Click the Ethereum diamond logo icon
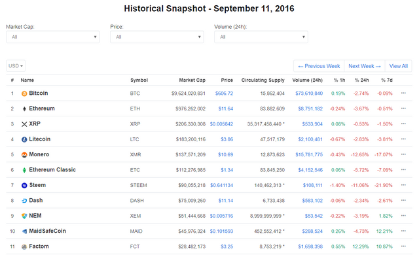The height and width of the screenshot is (255, 419). point(24,109)
